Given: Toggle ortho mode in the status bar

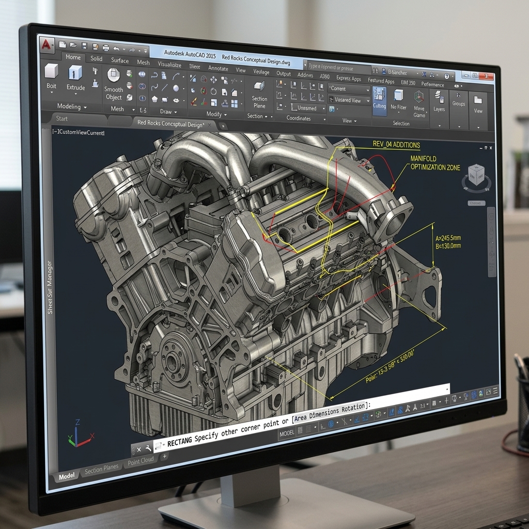Looking at the screenshot, I should click(322, 426).
